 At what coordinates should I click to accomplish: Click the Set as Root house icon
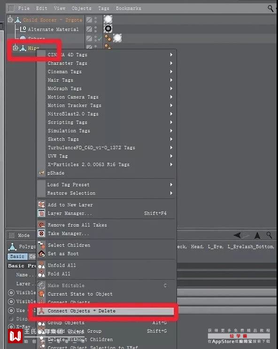coord(41,253)
